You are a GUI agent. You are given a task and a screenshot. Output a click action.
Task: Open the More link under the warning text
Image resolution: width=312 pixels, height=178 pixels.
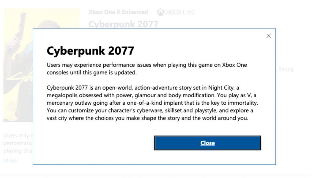point(10,160)
